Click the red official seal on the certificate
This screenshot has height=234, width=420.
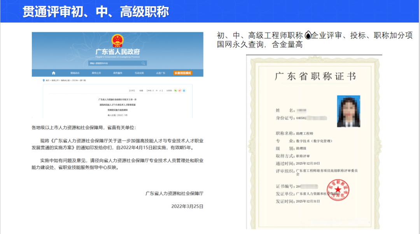click(x=338, y=190)
